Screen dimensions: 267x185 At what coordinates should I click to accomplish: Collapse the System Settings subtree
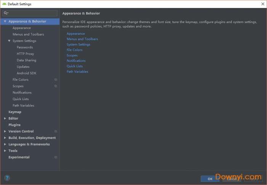click(9, 41)
